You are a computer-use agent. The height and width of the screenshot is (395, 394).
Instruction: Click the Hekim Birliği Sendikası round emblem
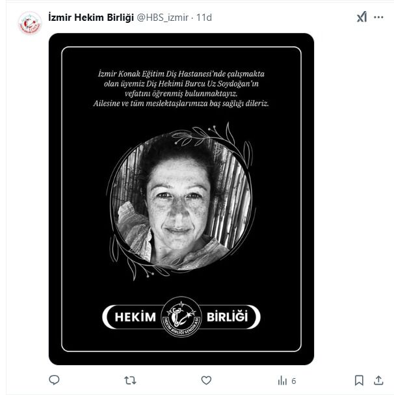click(x=181, y=317)
